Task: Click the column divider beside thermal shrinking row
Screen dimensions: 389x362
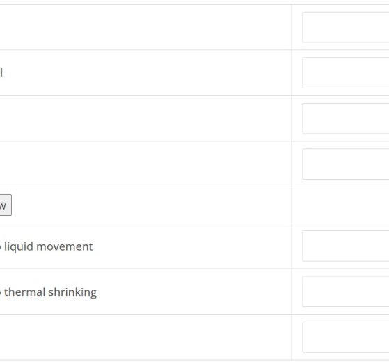Action: pos(292,292)
